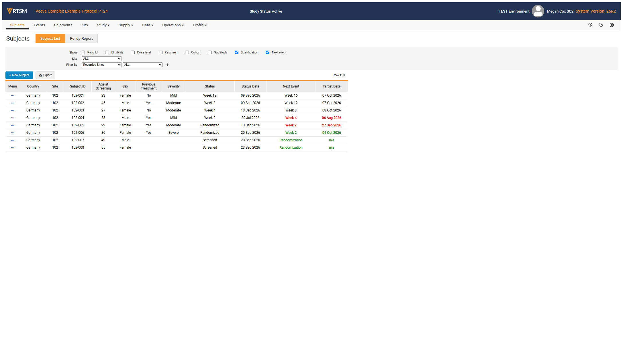
Task: Check the Rescreen option
Action: [161, 53]
